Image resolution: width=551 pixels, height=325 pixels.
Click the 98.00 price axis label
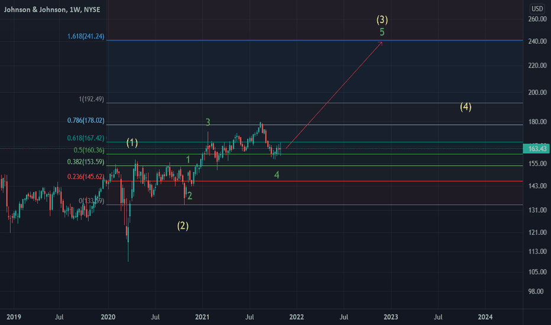click(536, 291)
